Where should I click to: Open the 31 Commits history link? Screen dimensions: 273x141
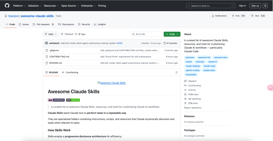[x=172, y=43]
